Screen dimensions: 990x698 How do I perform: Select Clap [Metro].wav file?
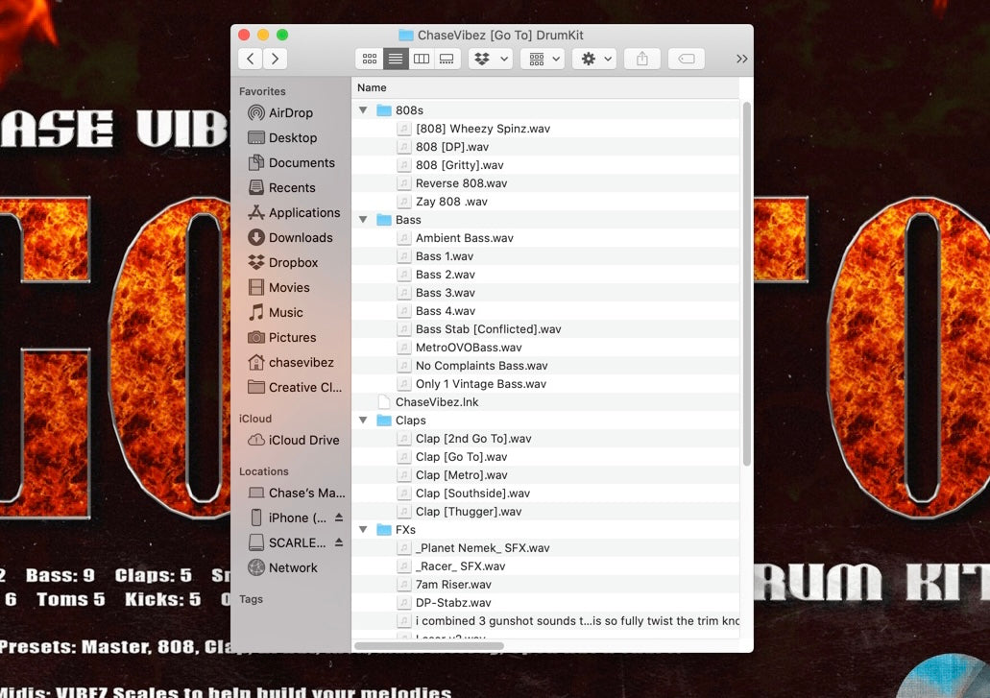click(545, 475)
